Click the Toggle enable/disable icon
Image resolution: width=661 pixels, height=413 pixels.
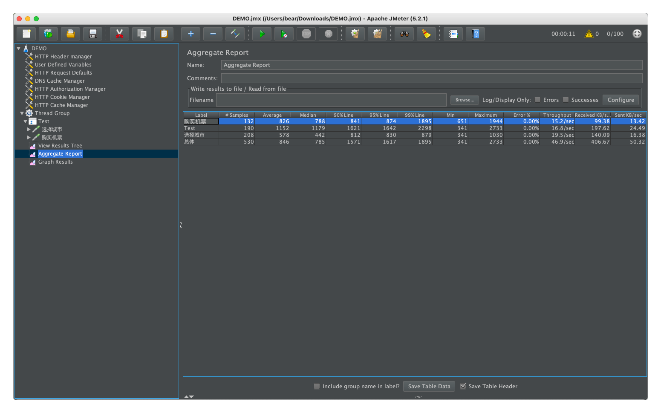coord(235,34)
